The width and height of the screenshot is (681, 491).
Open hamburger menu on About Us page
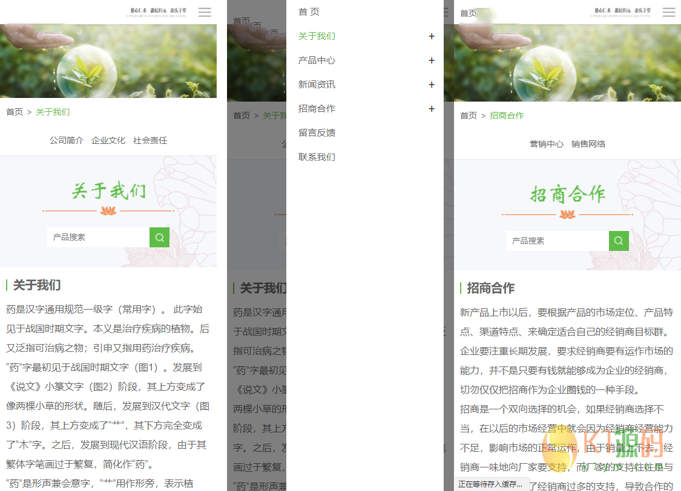click(205, 12)
